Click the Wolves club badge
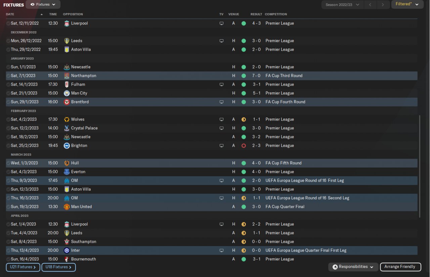This screenshot has height=277, width=430. point(67,120)
